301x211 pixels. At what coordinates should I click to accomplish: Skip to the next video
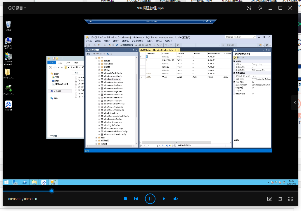[164, 199]
